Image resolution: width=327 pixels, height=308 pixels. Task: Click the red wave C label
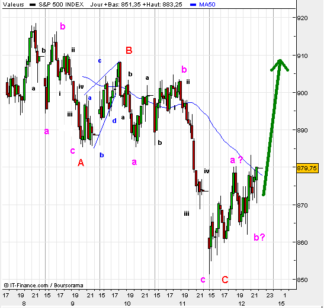tap(225, 280)
